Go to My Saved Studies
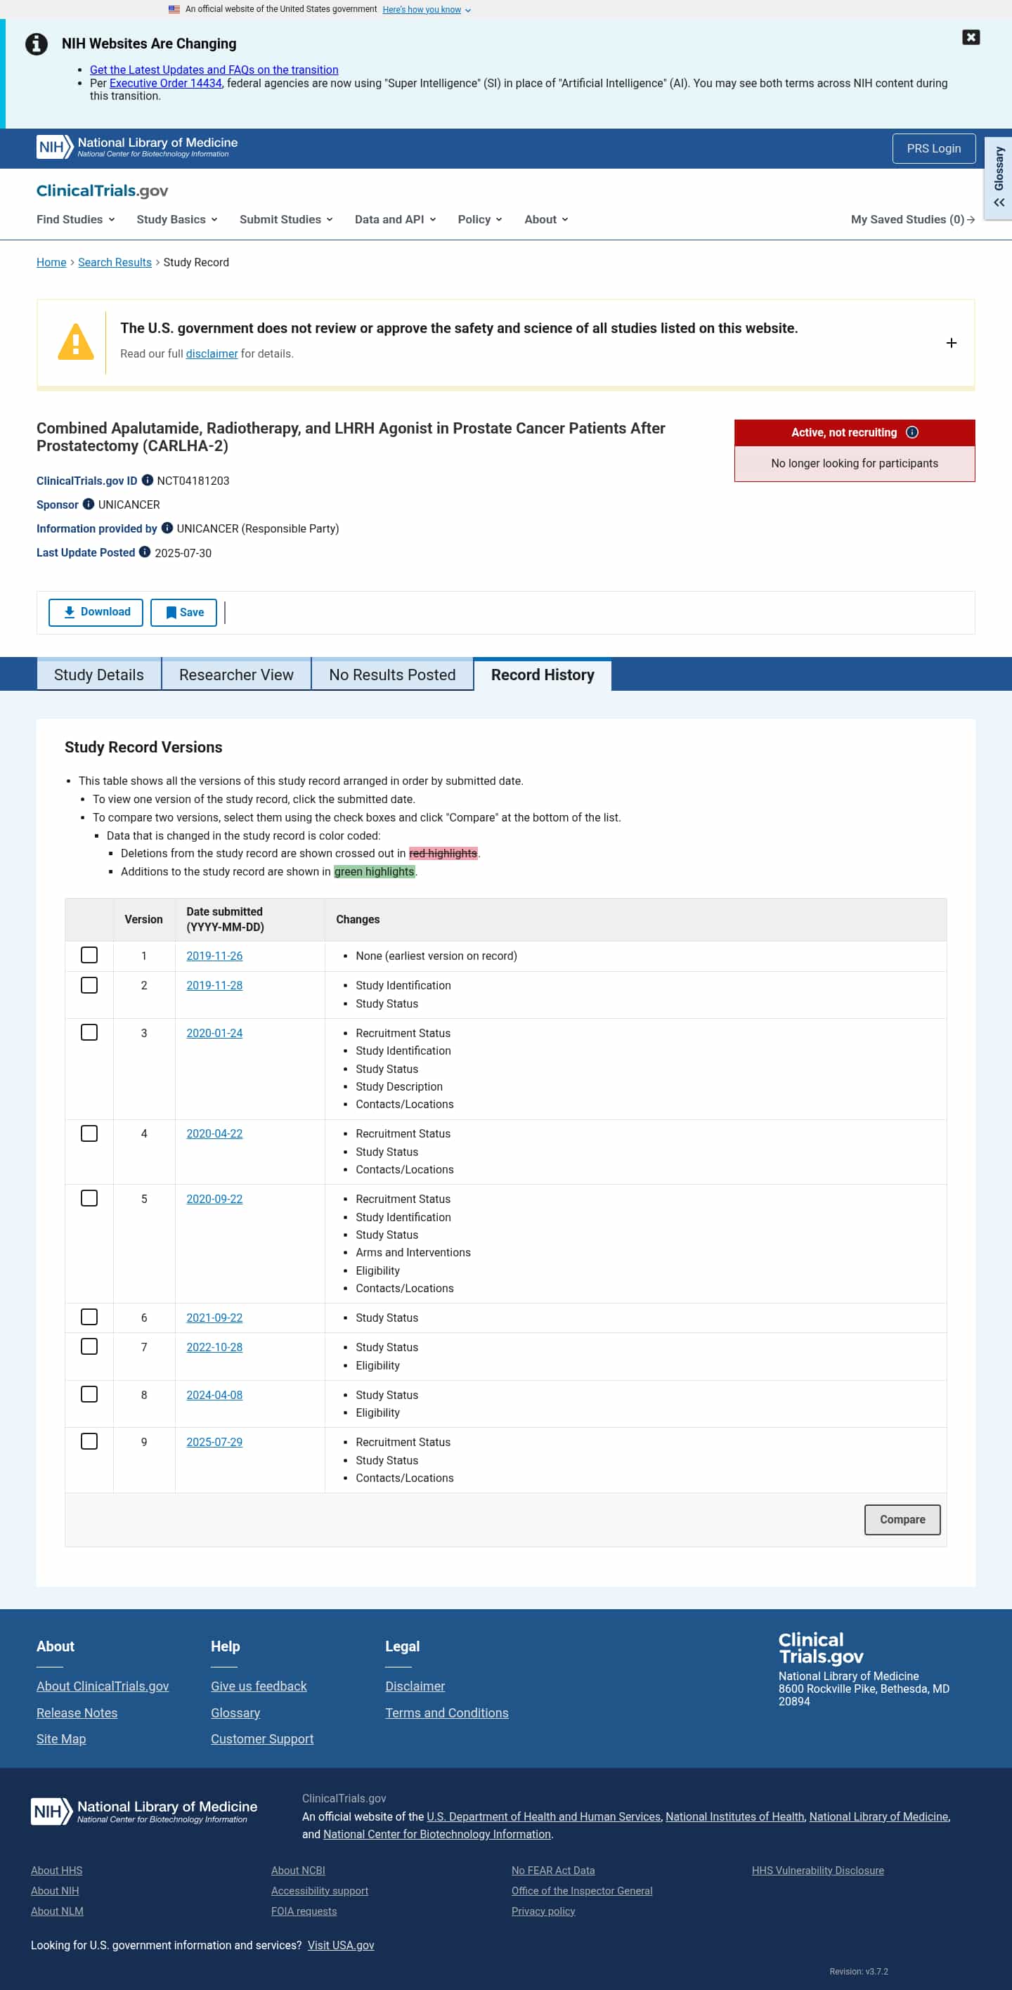Image resolution: width=1012 pixels, height=1990 pixels. [912, 219]
